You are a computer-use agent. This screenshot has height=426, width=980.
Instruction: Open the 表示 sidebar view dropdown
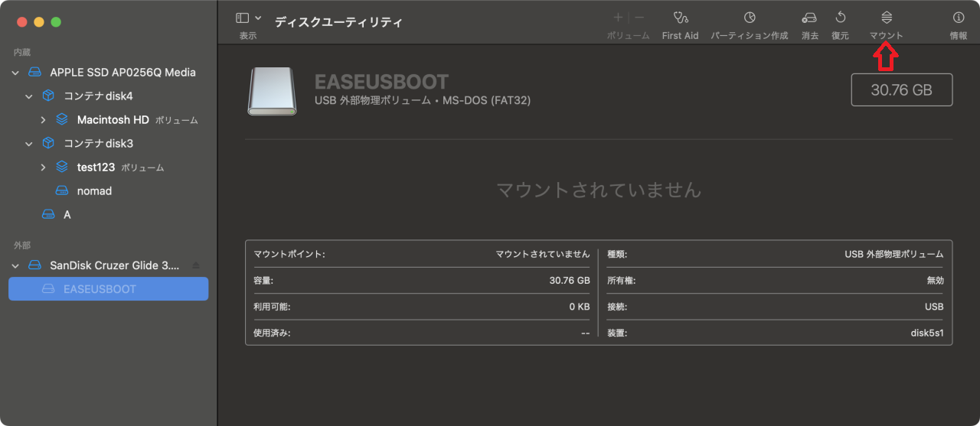248,18
